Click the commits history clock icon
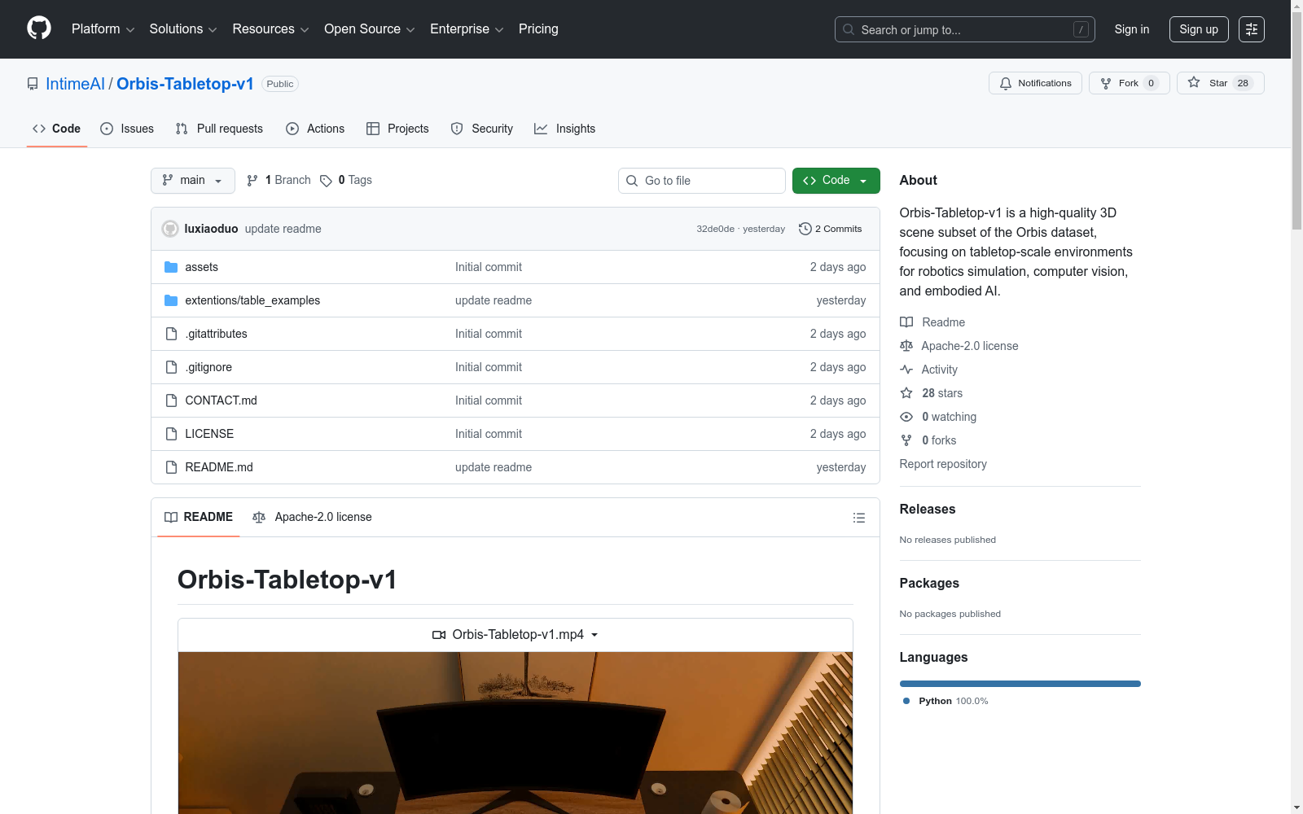 click(805, 229)
